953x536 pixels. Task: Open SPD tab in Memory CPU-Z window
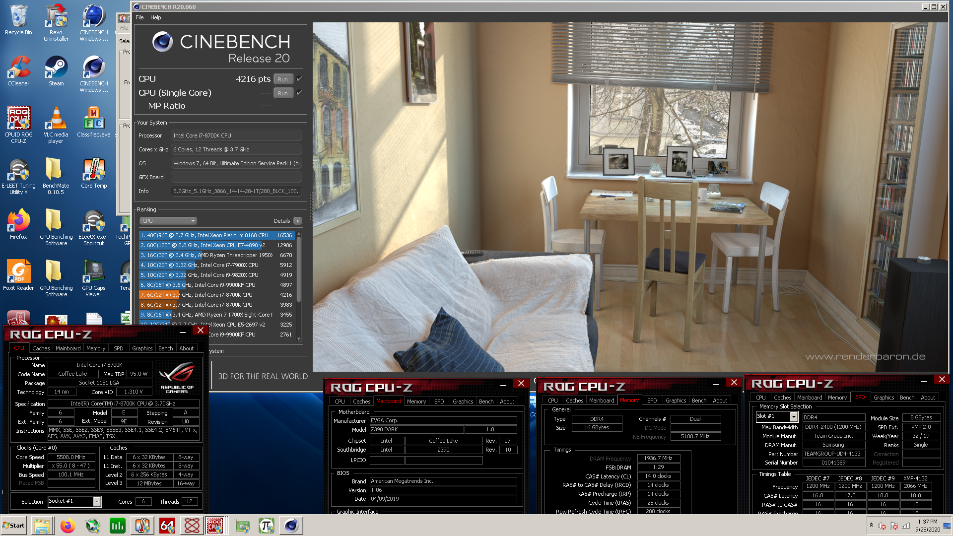652,401
